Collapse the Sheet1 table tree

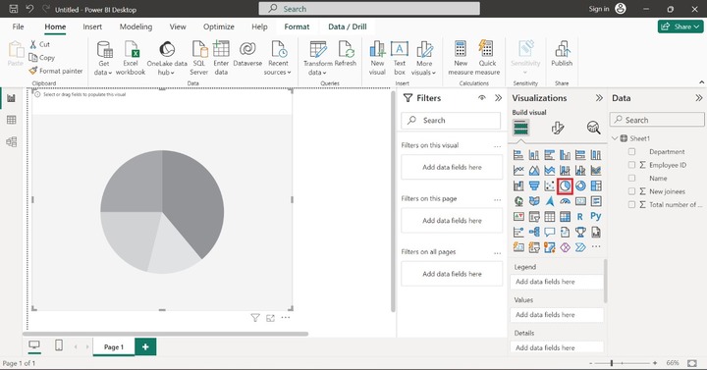tap(615, 138)
